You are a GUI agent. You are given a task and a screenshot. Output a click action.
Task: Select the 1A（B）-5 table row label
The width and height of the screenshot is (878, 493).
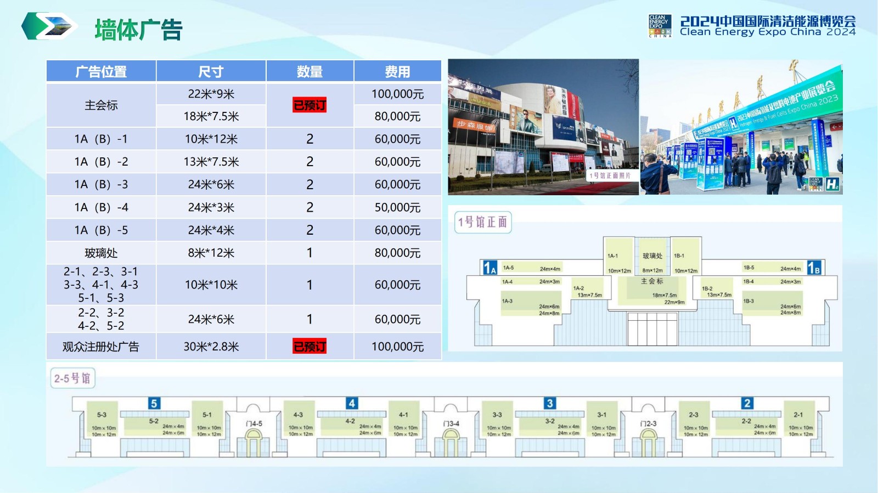(101, 230)
